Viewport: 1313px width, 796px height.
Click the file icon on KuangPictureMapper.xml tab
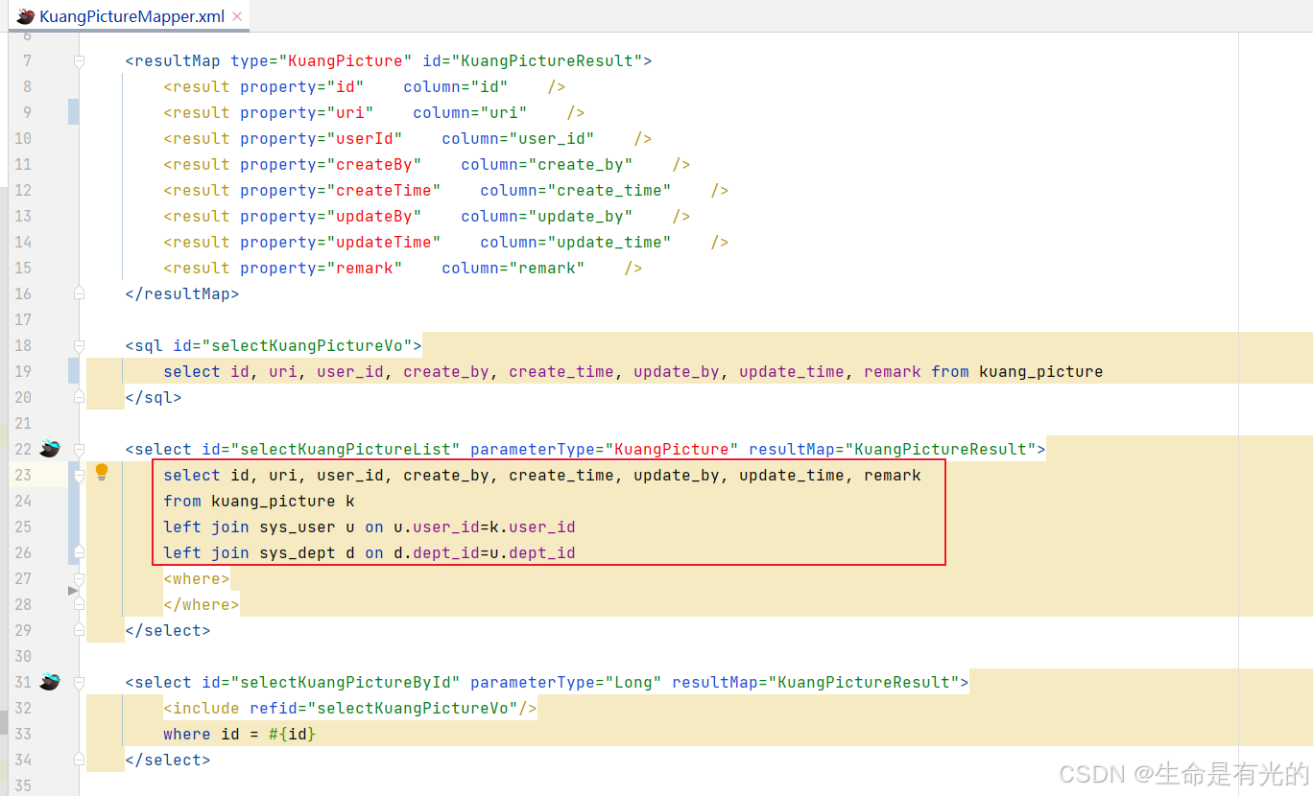(x=26, y=16)
